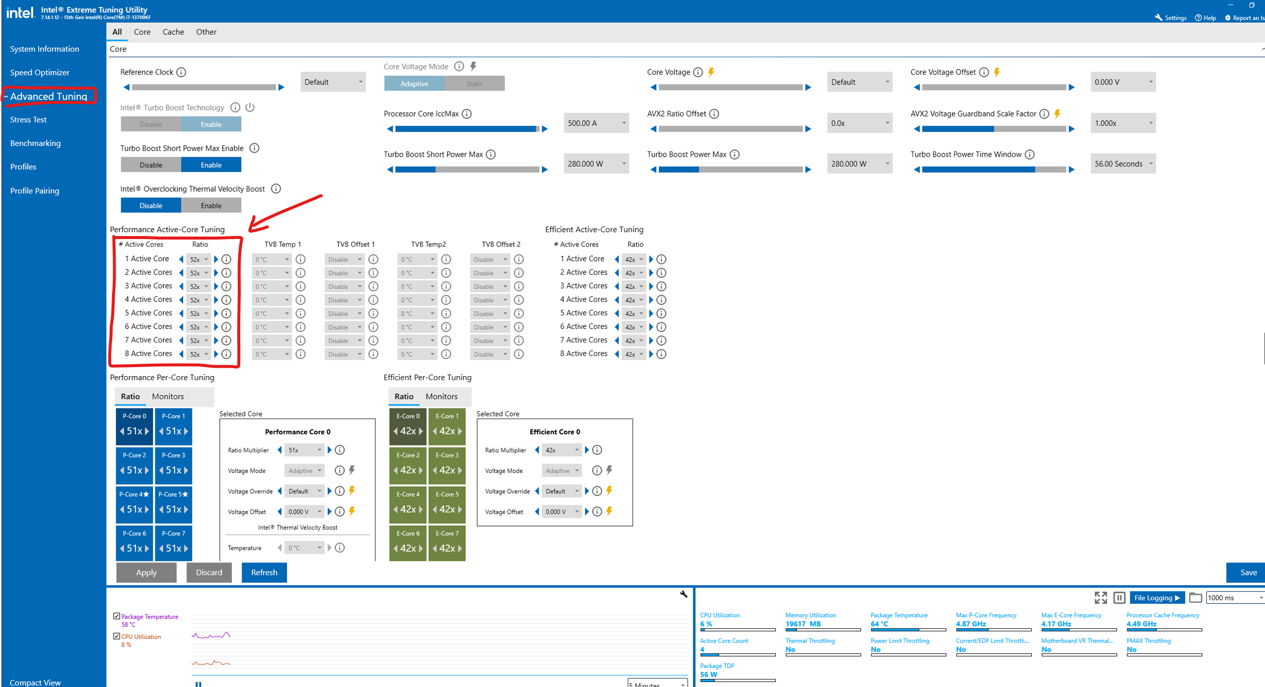This screenshot has height=687, width=1265.
Task: Open the 1000 ms logging interval dropdown
Action: click(1235, 598)
